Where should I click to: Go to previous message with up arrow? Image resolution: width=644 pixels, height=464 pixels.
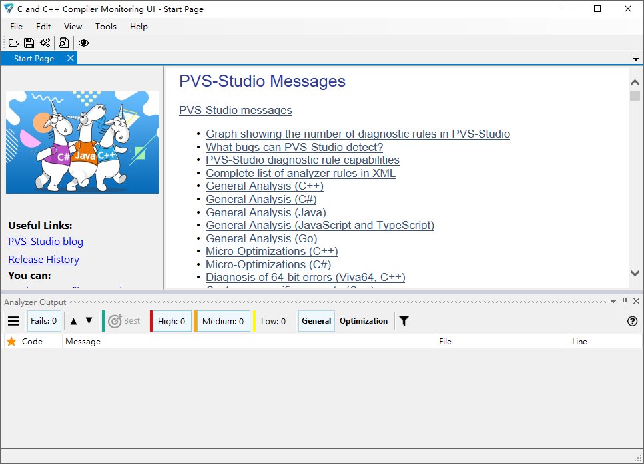click(73, 321)
